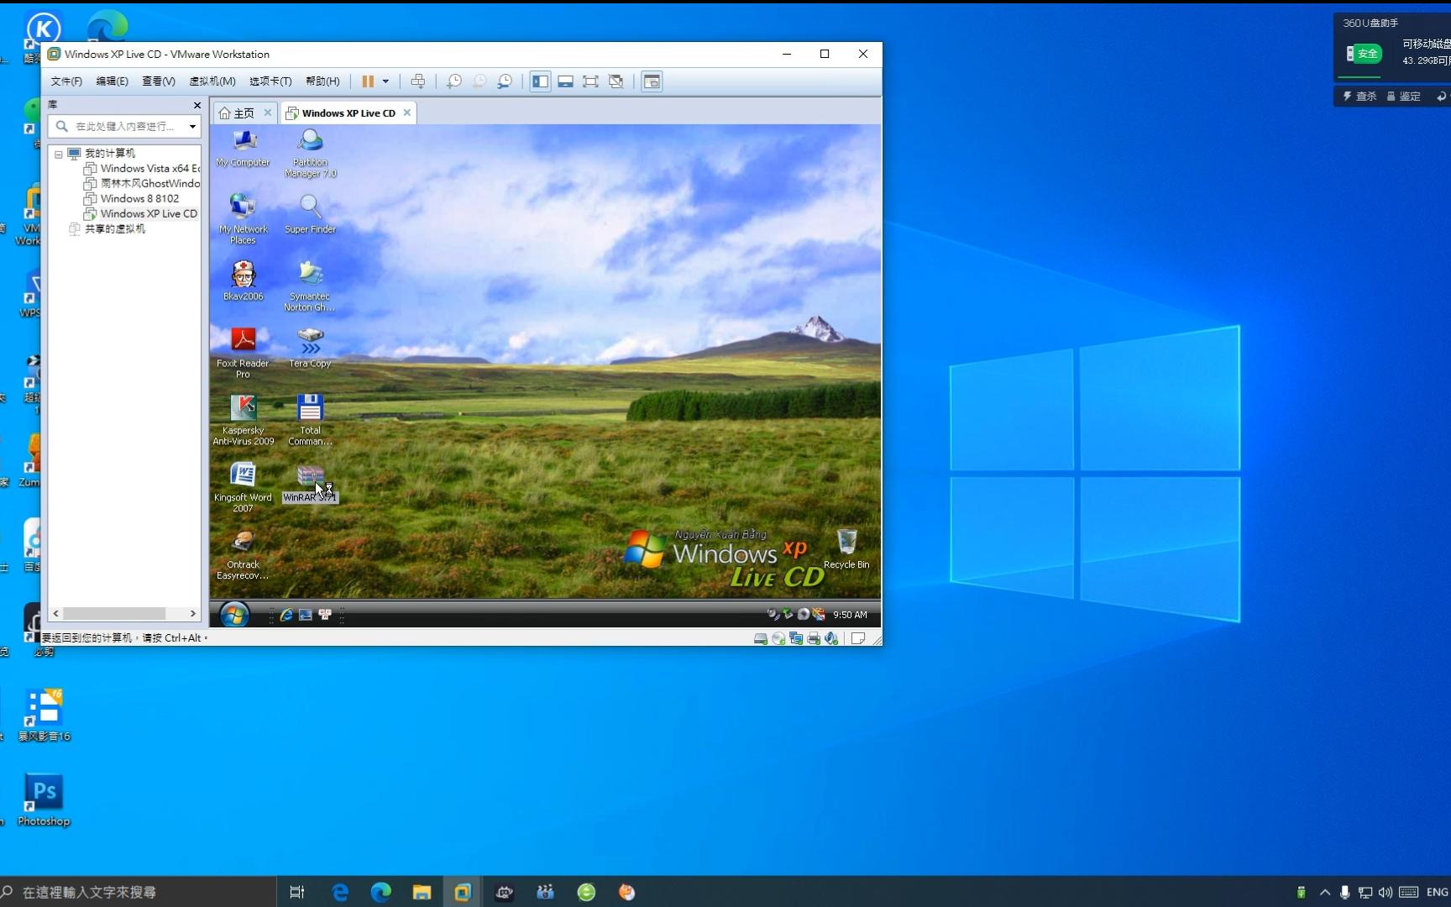Open Task View on Windows taskbar

[x=297, y=892]
